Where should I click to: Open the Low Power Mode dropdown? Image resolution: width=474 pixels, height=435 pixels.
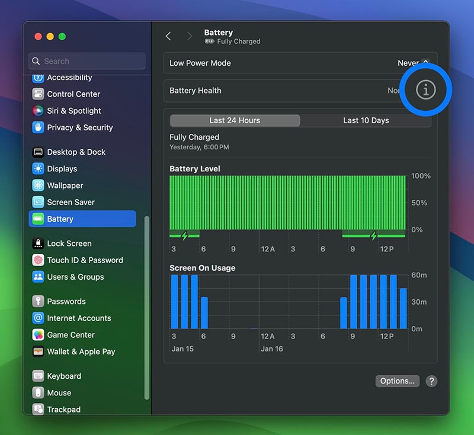coord(412,63)
